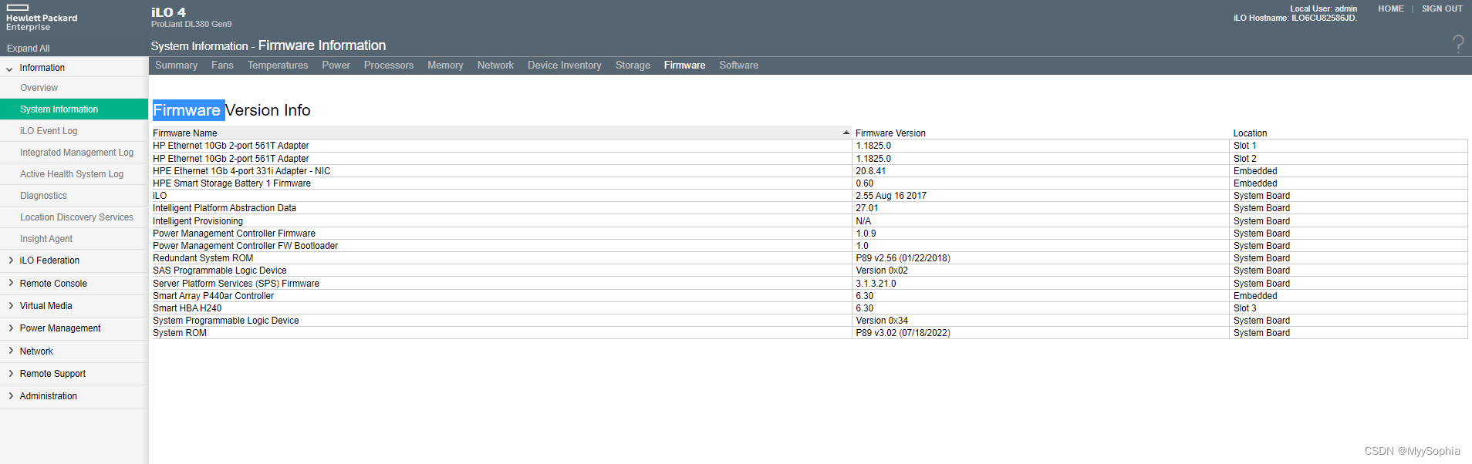Switch to the Storage tab
This screenshot has width=1472, height=464.
[633, 66]
